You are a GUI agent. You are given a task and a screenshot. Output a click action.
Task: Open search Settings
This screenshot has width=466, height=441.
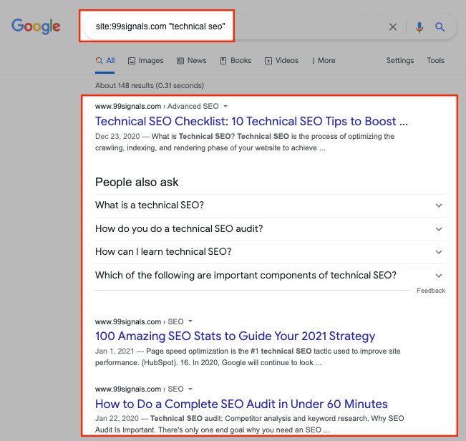399,61
